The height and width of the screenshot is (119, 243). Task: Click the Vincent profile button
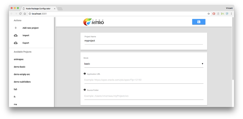[229, 8]
